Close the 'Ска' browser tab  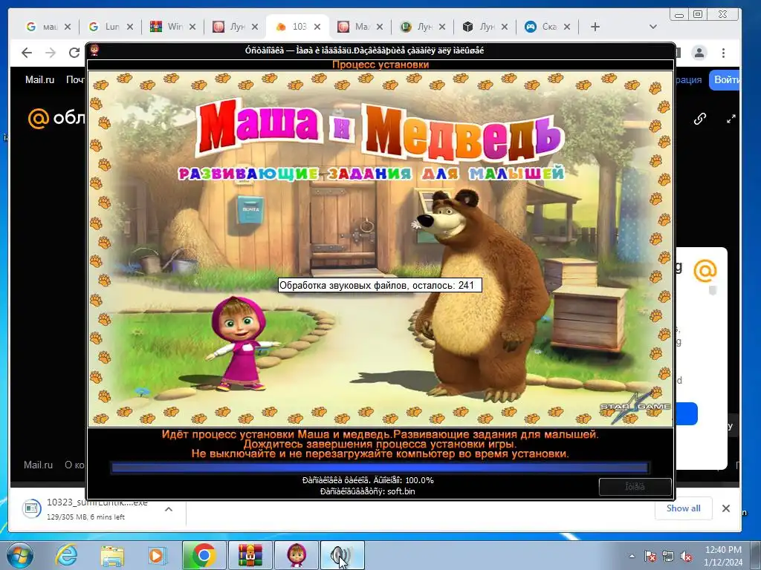point(567,27)
